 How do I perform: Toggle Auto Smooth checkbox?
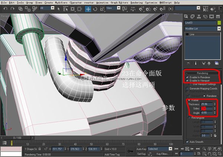[187, 142]
